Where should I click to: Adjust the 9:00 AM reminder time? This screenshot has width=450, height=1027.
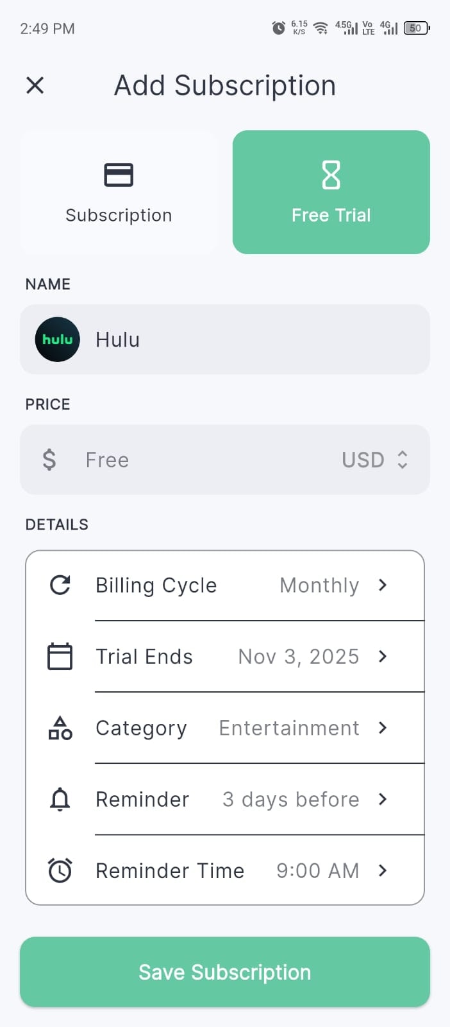tap(382, 870)
